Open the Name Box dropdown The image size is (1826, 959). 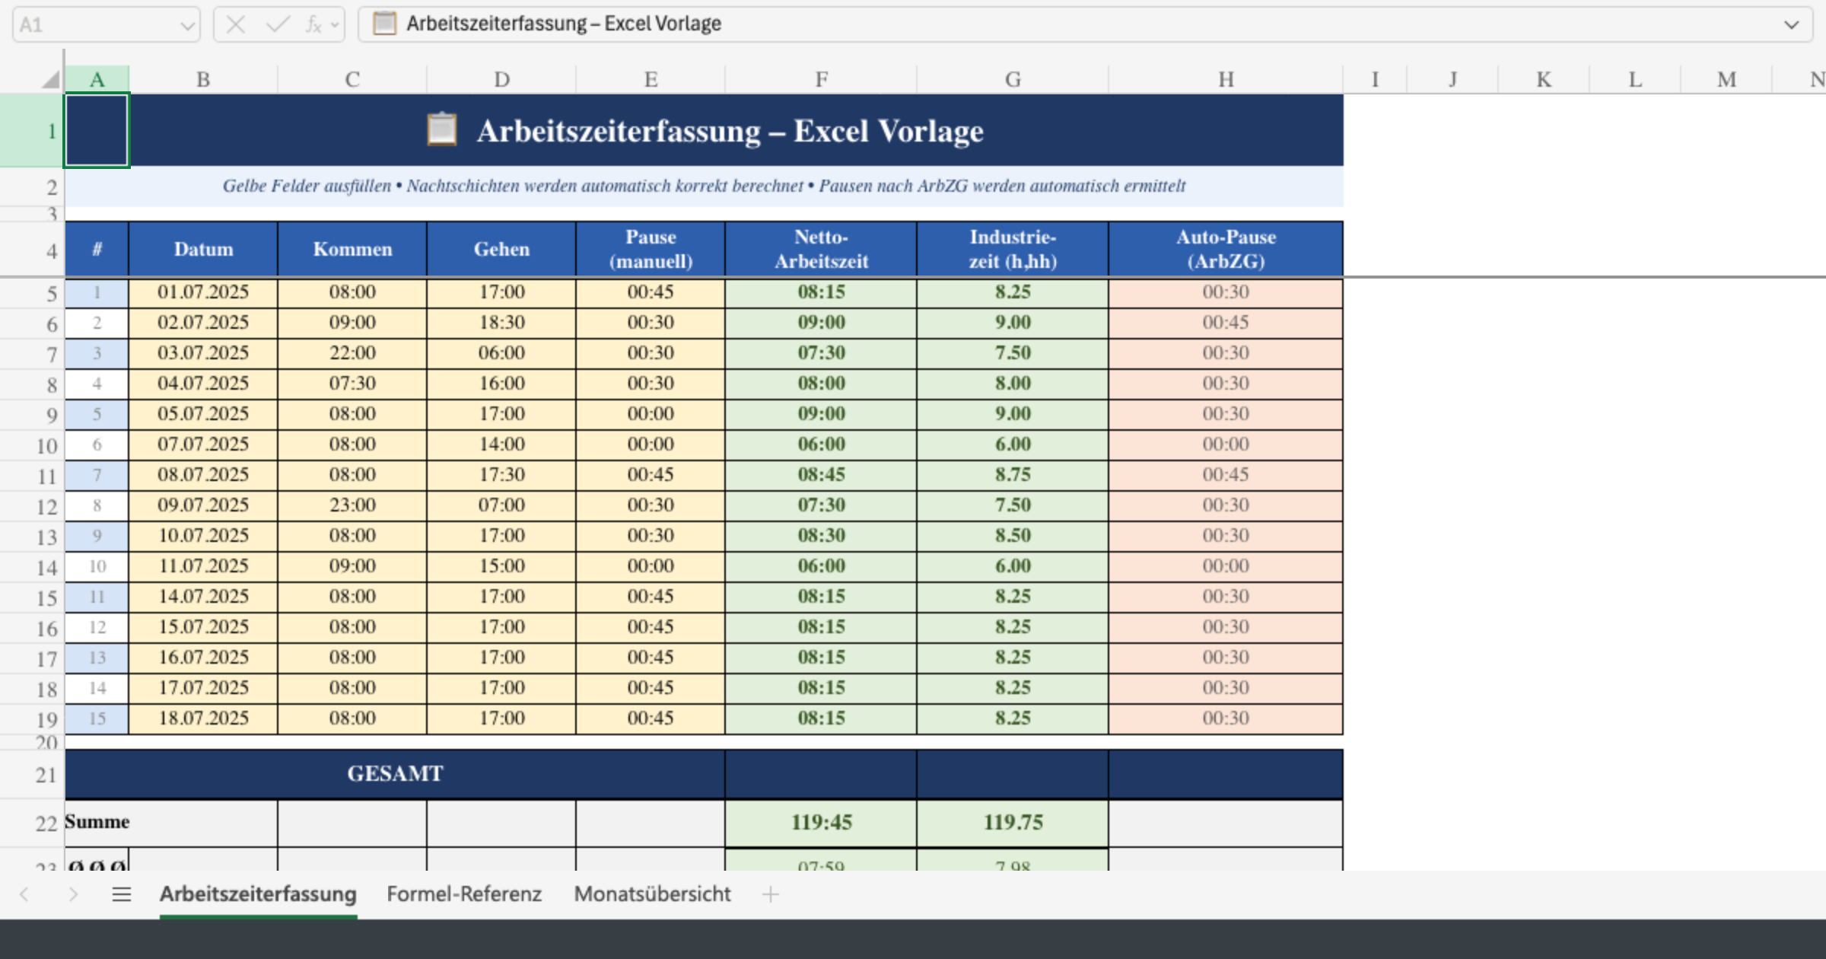187,25
